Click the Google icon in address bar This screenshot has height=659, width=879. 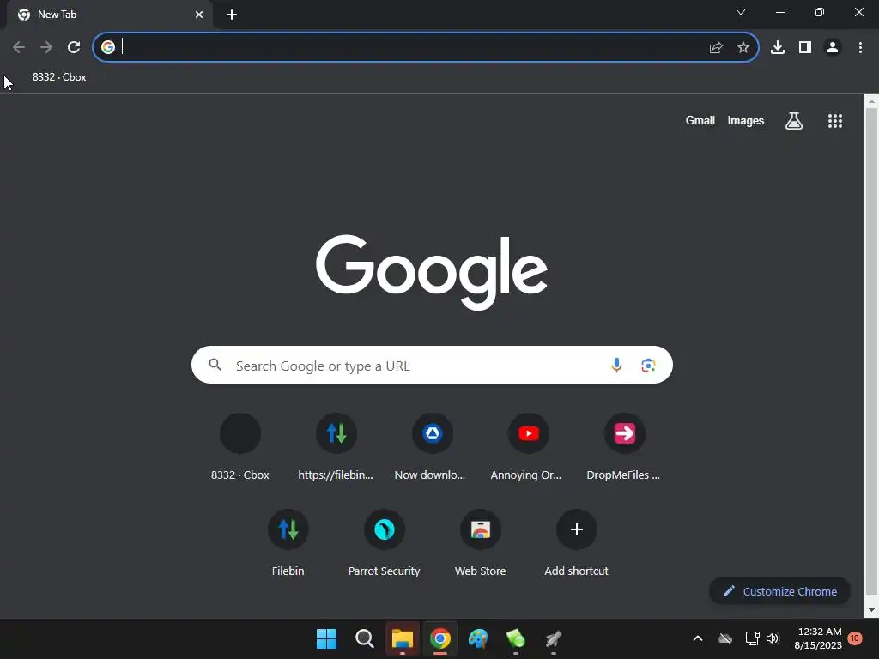pos(108,48)
